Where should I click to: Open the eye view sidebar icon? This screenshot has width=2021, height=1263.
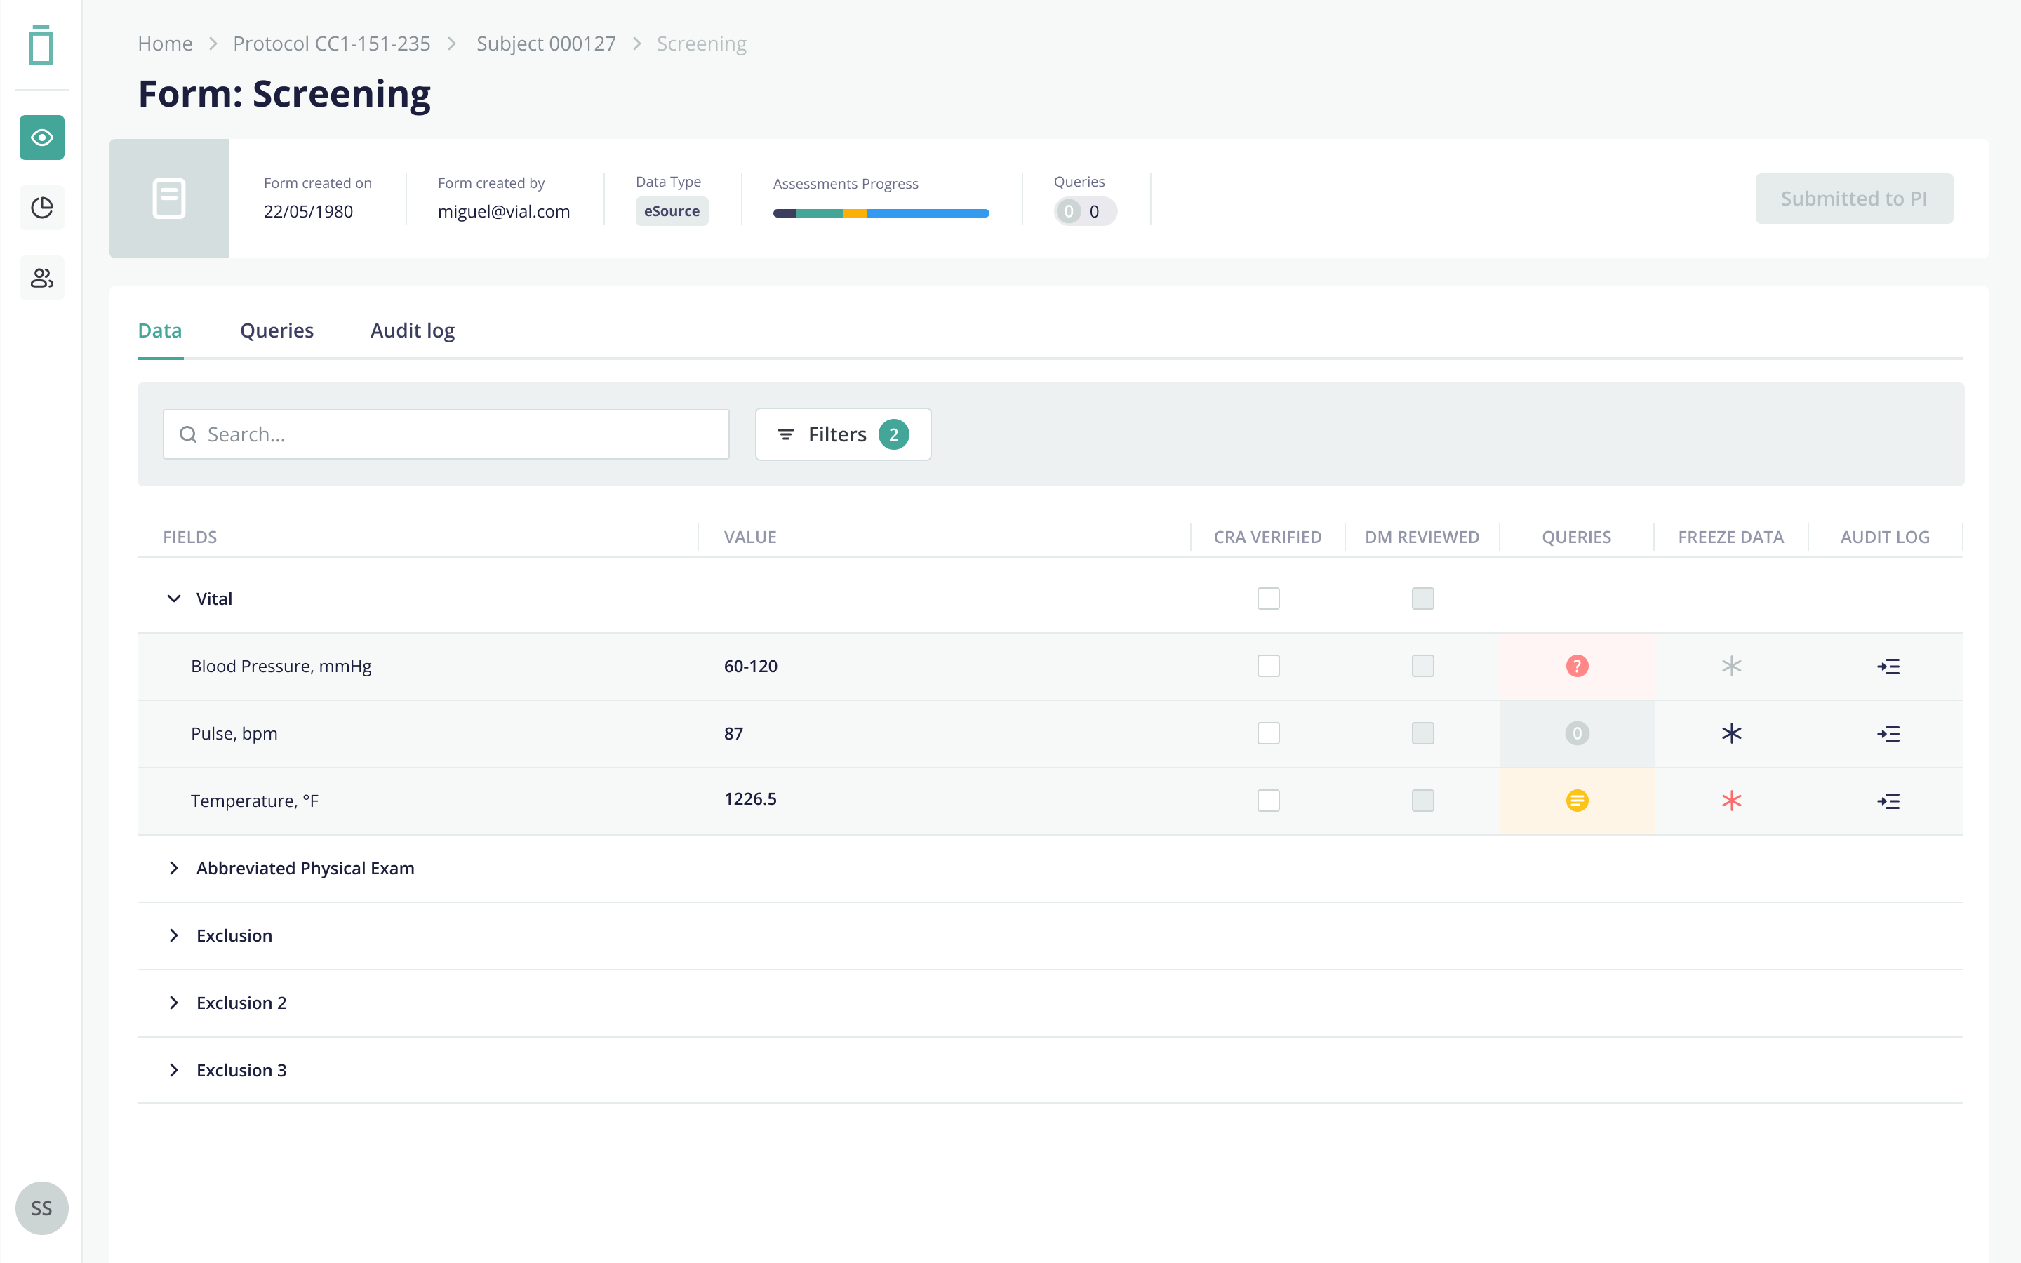(42, 137)
